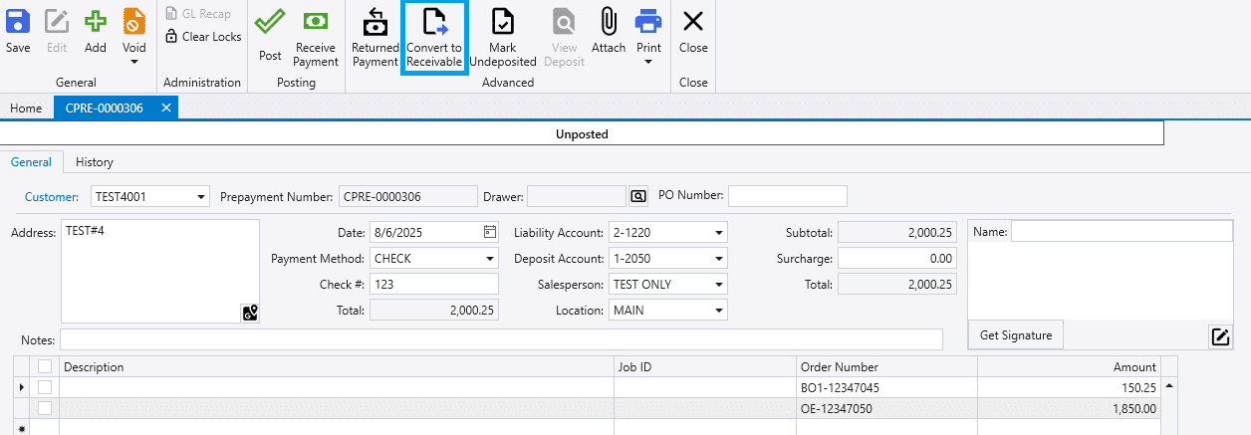Open GL Recap
Image resolution: width=1251 pixels, height=435 pixels.
click(197, 14)
